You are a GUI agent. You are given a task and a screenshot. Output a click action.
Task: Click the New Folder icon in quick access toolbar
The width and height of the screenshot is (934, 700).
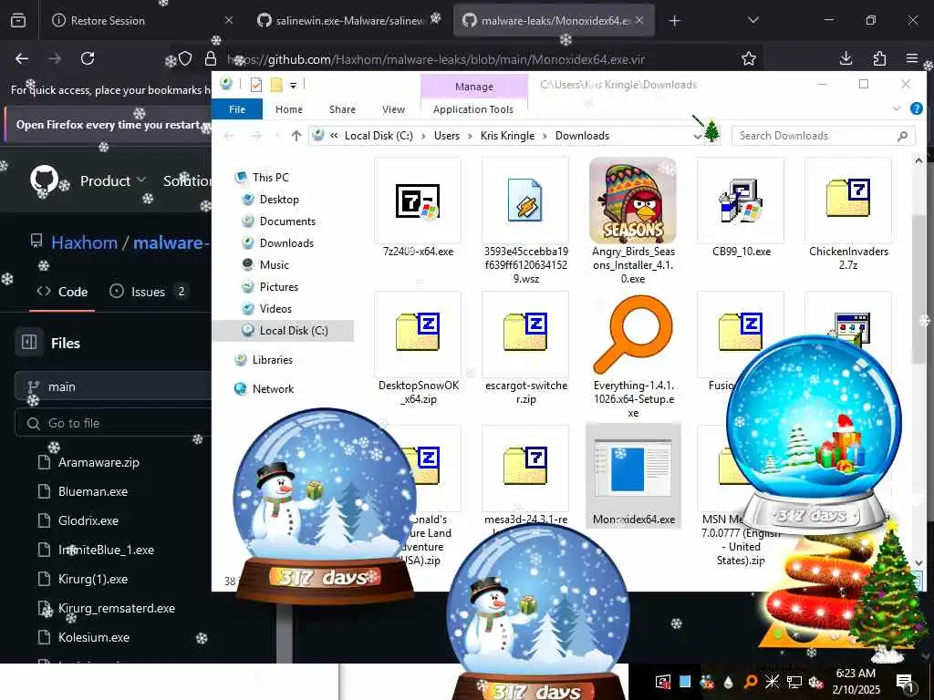click(276, 85)
